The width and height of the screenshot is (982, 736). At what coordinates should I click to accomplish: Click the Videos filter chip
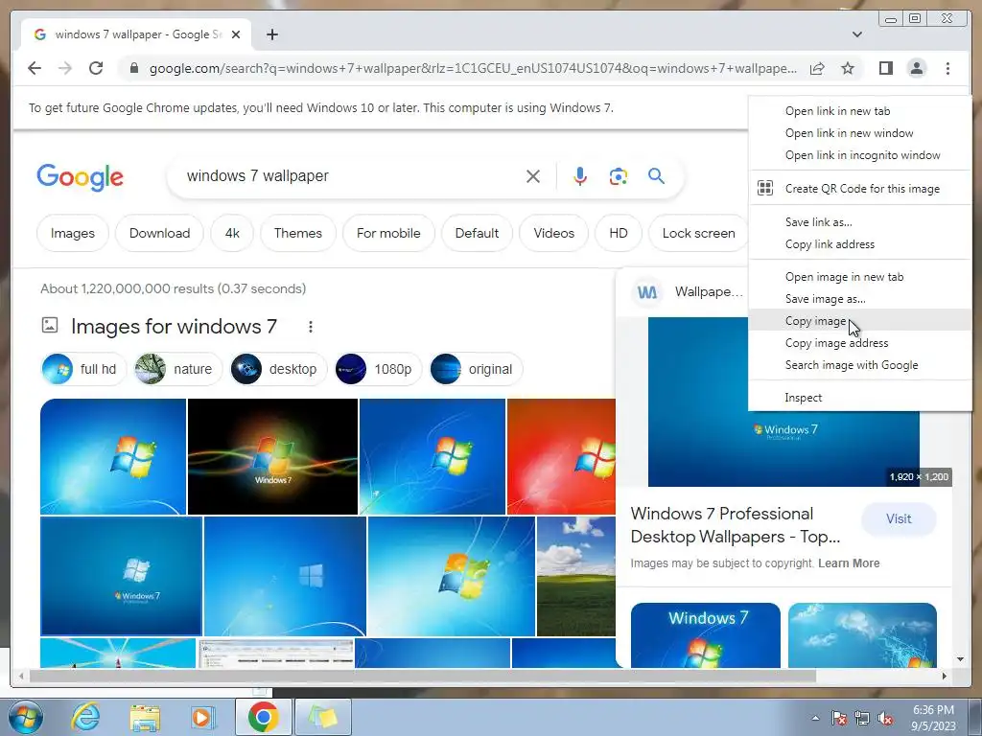(x=553, y=233)
